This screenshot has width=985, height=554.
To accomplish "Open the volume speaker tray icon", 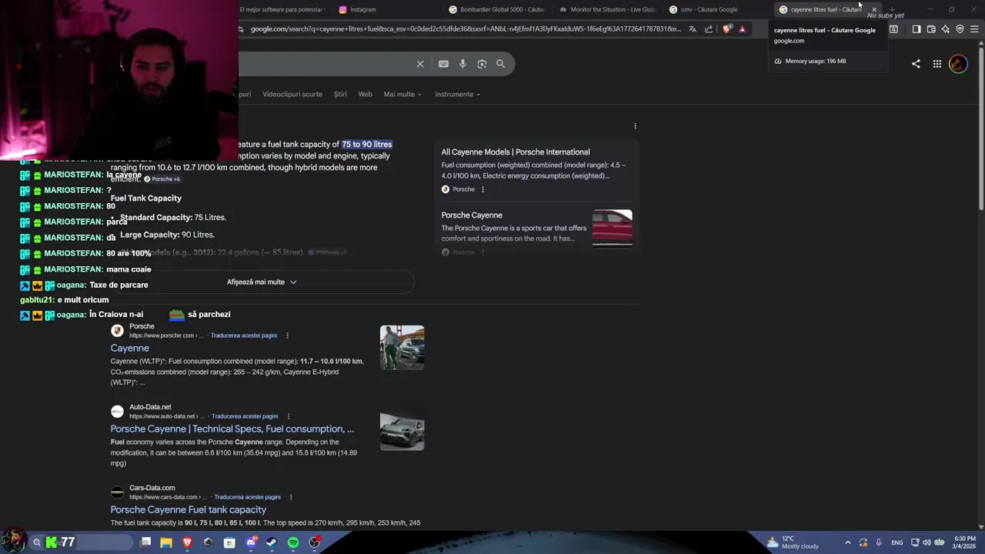I will (x=927, y=542).
